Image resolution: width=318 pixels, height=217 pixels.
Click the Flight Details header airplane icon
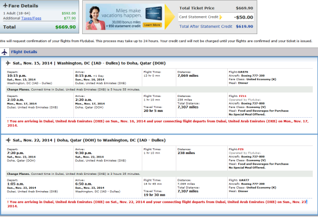tap(5, 52)
